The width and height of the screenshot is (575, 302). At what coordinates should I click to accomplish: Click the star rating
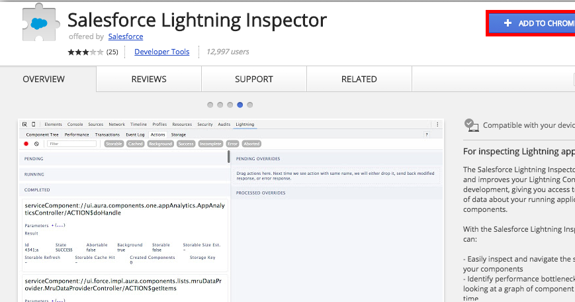coord(85,52)
